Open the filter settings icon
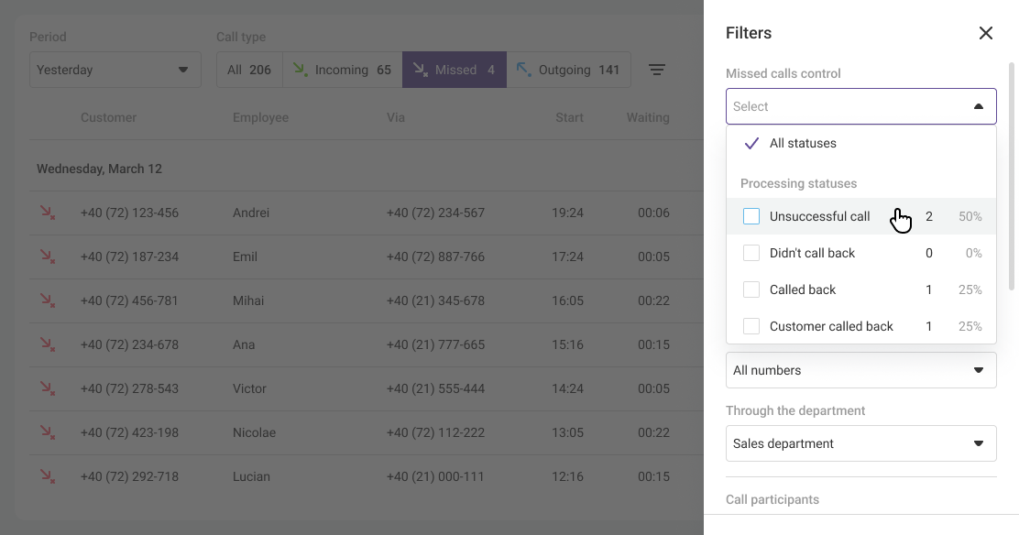 click(x=657, y=70)
